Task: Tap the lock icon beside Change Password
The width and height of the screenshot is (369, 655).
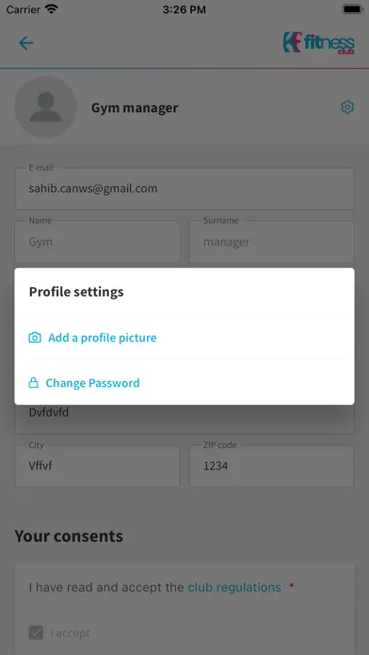Action: (x=33, y=383)
